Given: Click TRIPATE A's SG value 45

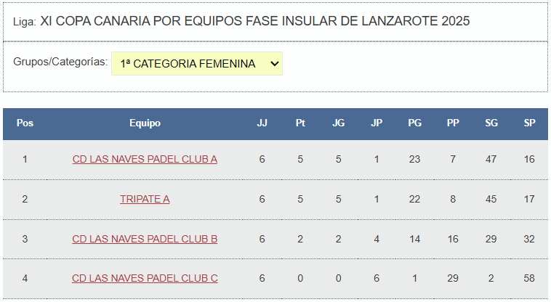Looking at the screenshot, I should tap(491, 199).
